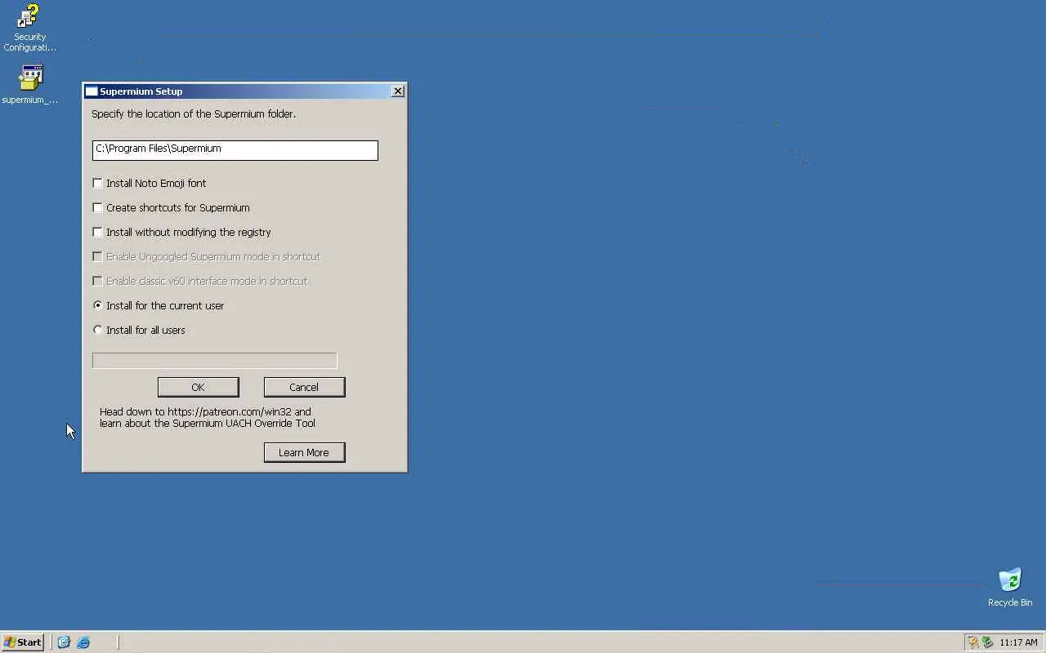The image size is (1046, 653).
Task: Click the Supermium Setup title bar icon
Action: [x=92, y=91]
